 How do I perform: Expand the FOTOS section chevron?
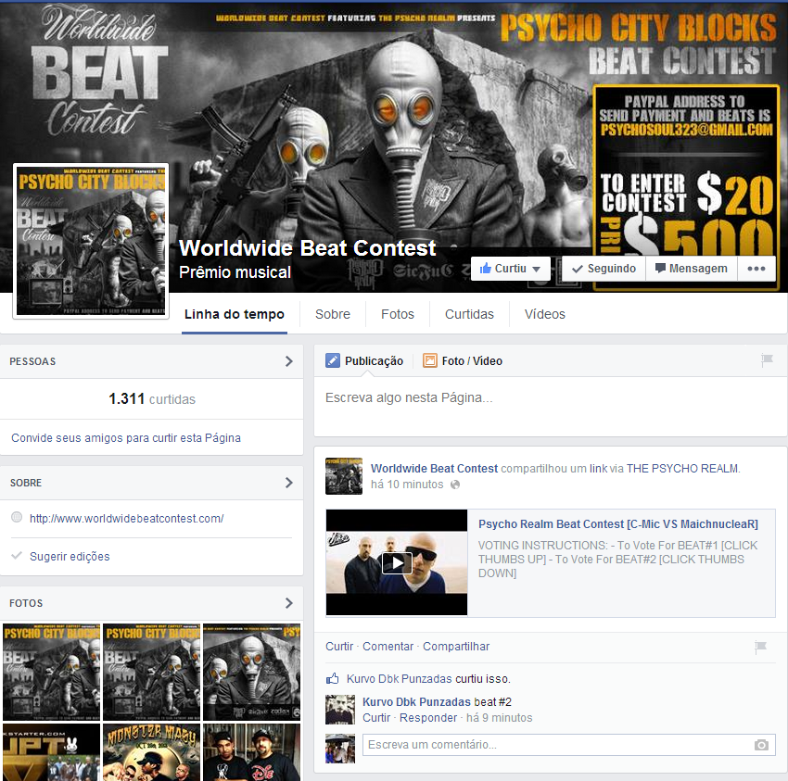(289, 603)
